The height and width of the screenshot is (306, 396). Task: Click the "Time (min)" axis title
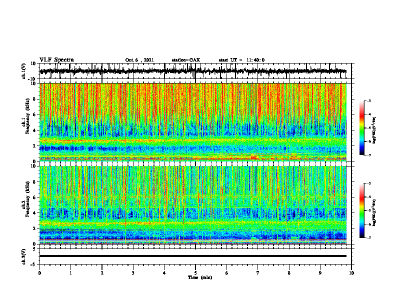pyautogui.click(x=200, y=277)
